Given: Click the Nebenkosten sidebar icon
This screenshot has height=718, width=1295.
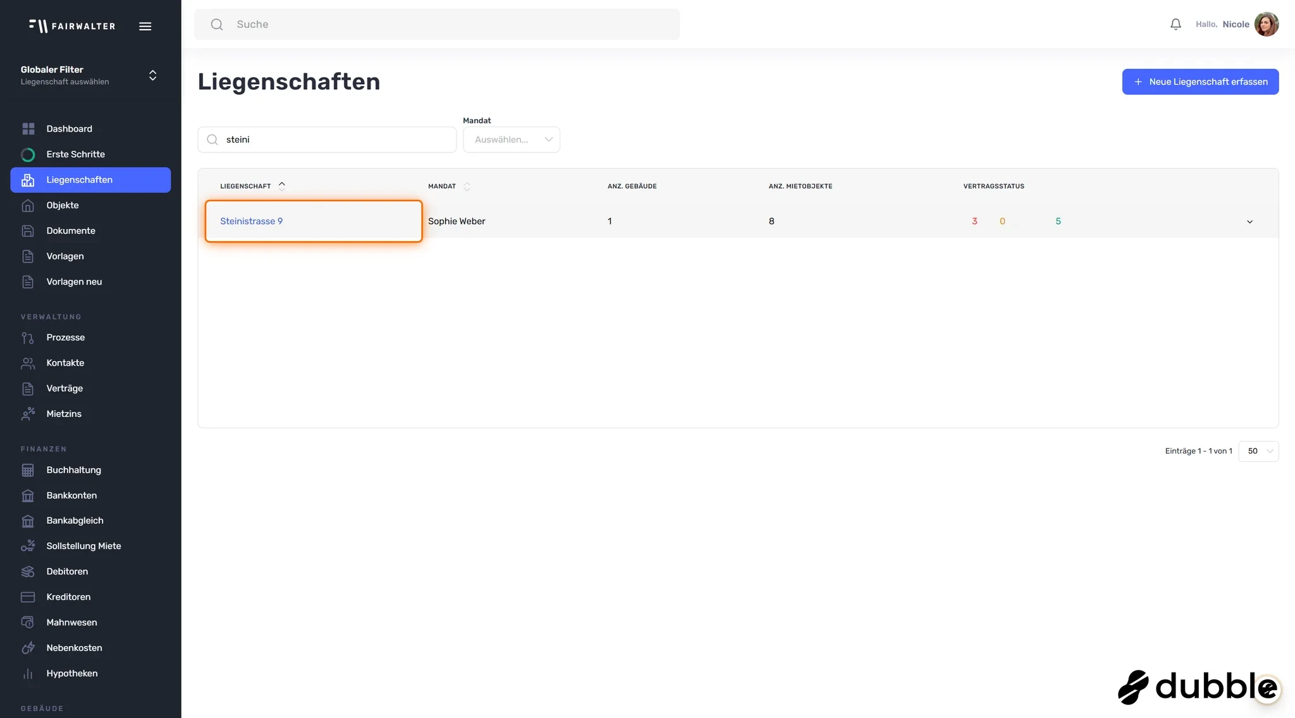Looking at the screenshot, I should [28, 648].
